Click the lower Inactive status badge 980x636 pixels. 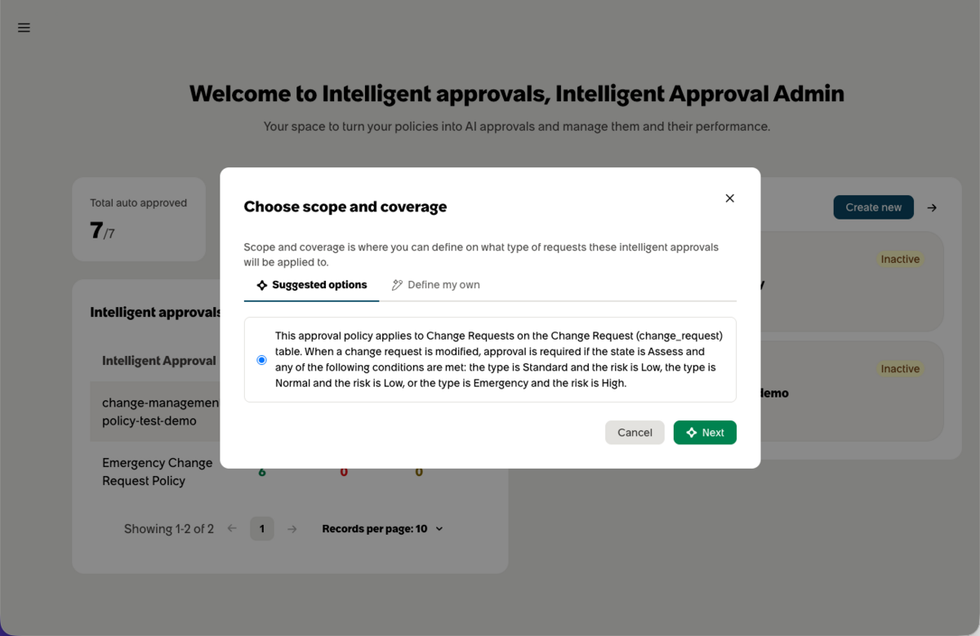coord(900,369)
